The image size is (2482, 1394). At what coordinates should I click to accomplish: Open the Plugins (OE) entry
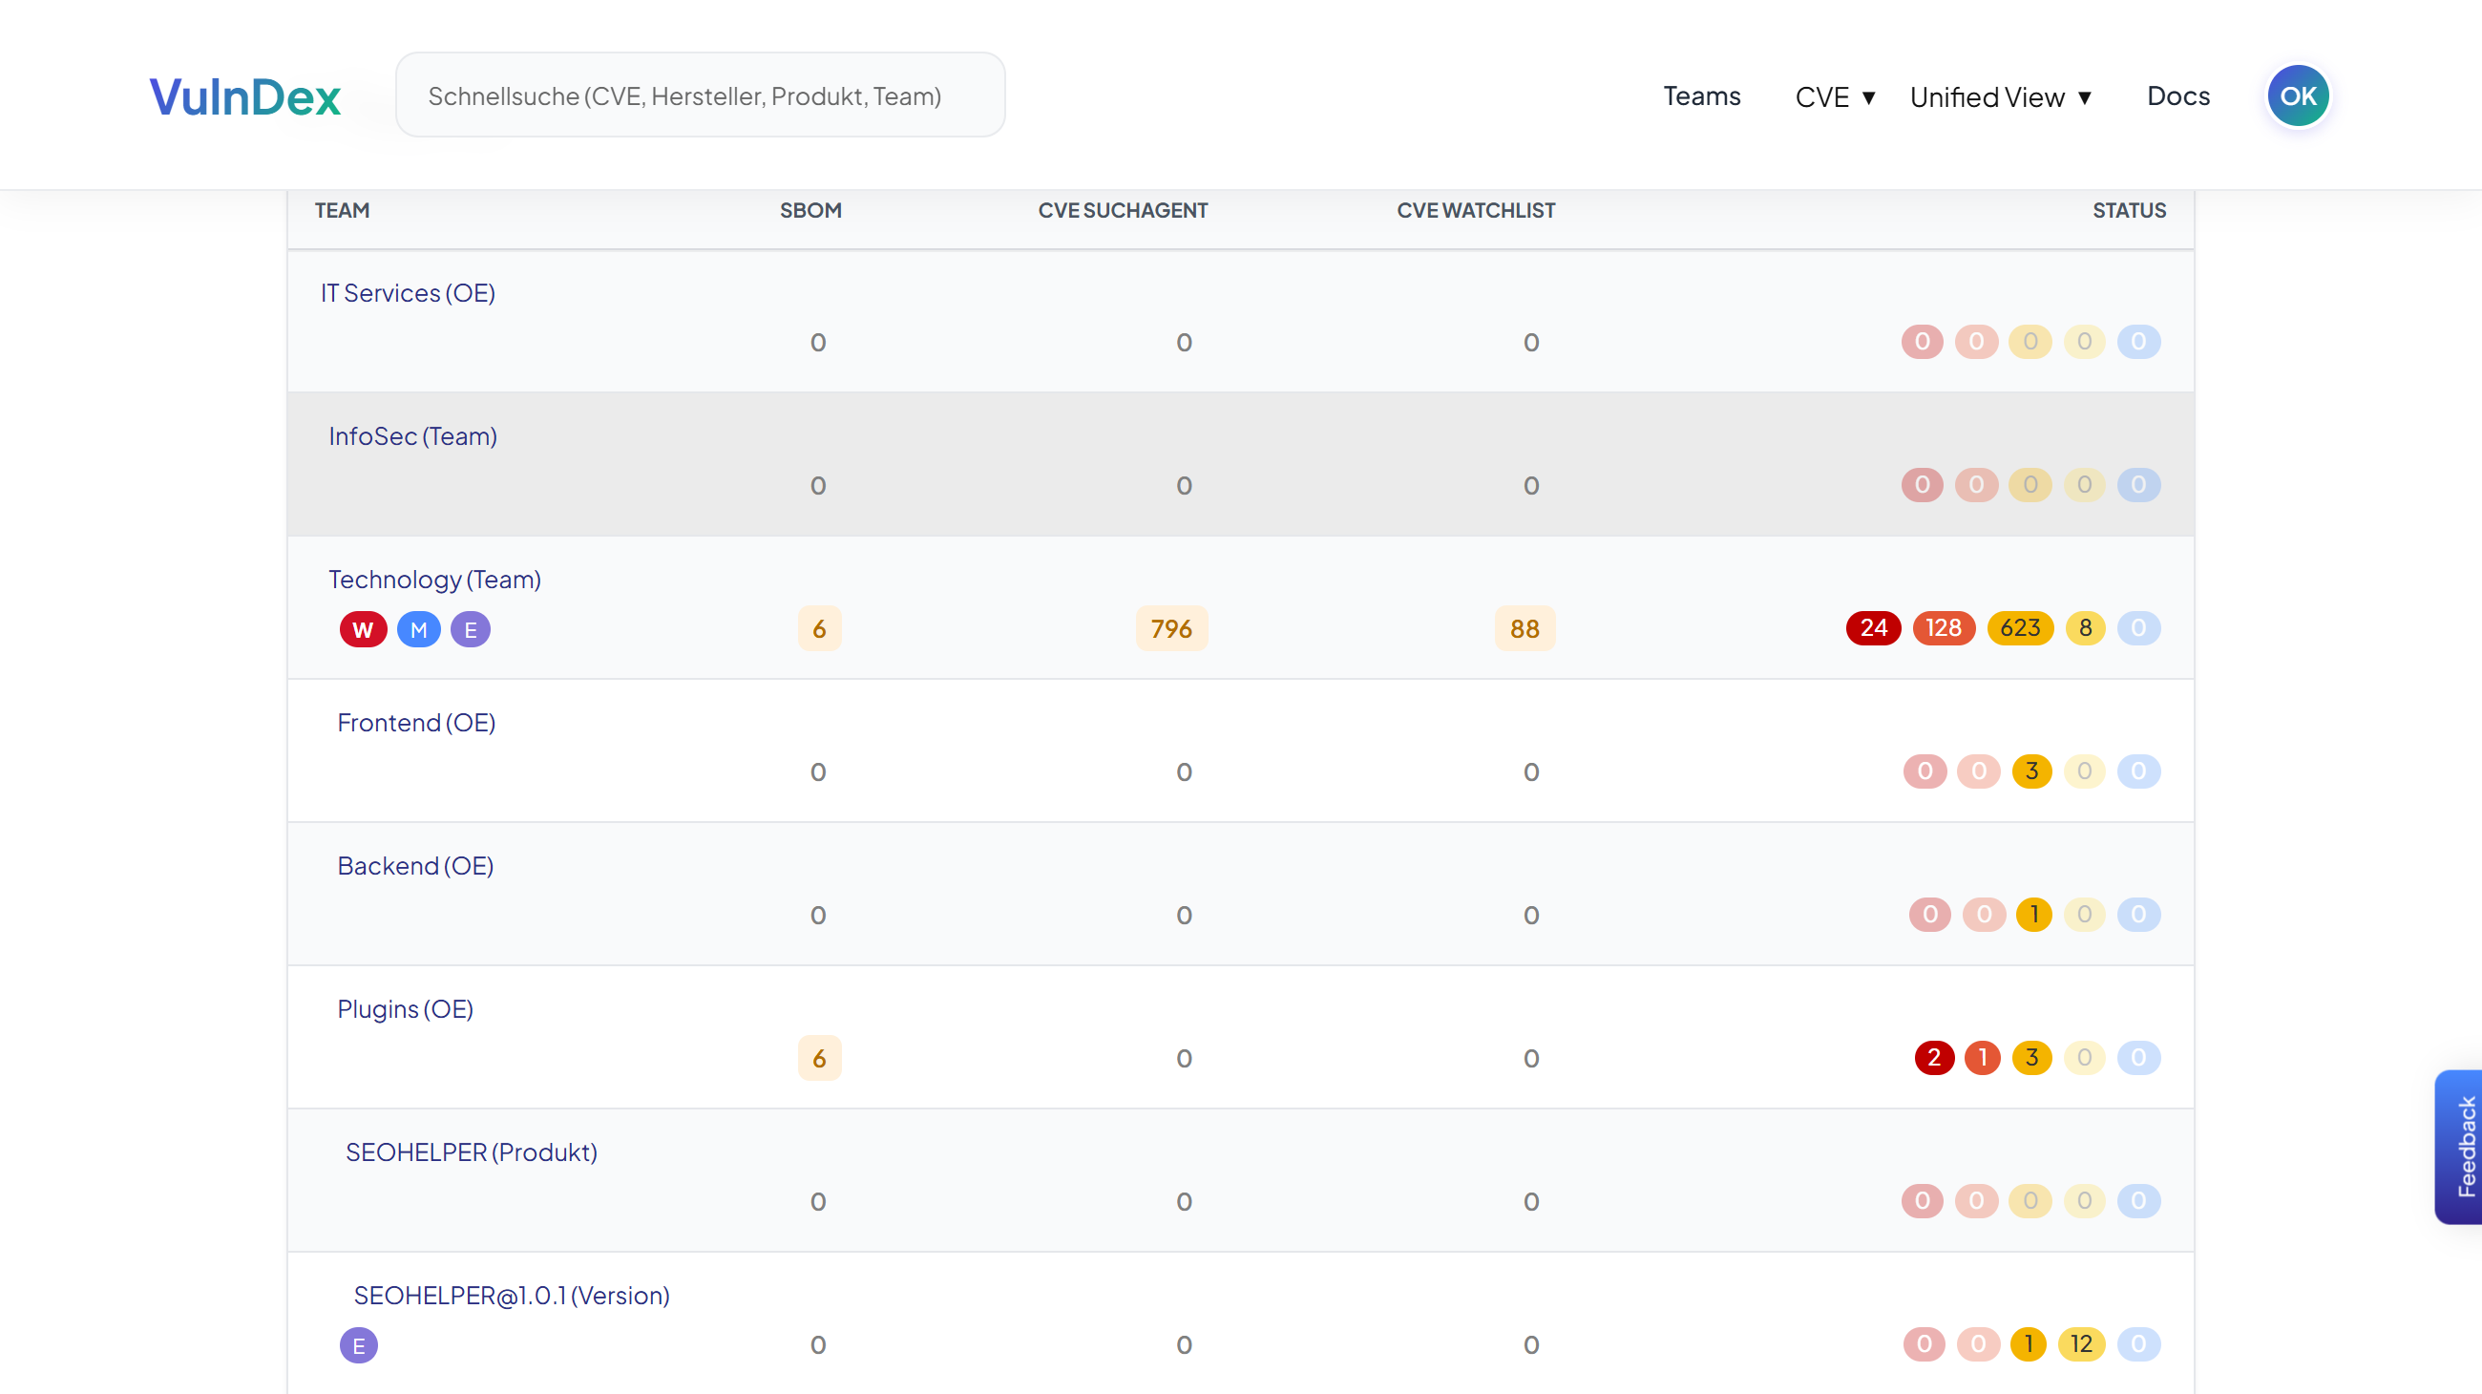point(406,1007)
